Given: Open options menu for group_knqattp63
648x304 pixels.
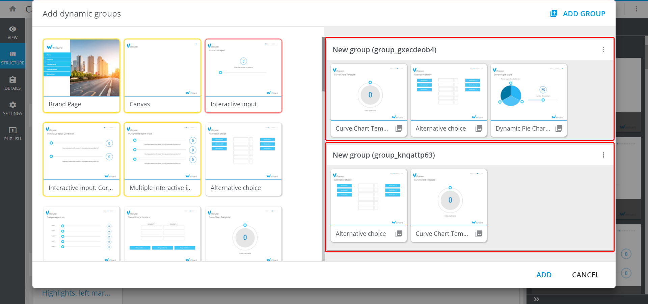Looking at the screenshot, I should (603, 155).
